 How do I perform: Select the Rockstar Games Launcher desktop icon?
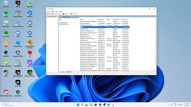click(x=30, y=44)
